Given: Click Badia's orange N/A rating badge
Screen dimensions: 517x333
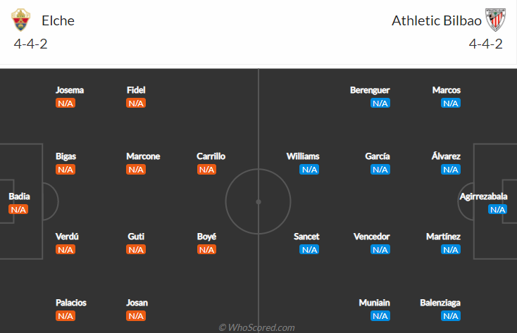Looking at the screenshot, I should [19, 209].
